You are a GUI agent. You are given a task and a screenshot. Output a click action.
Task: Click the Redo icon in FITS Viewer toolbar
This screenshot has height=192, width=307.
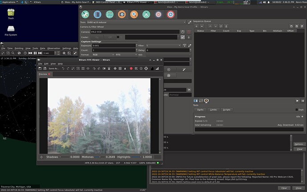68,68
